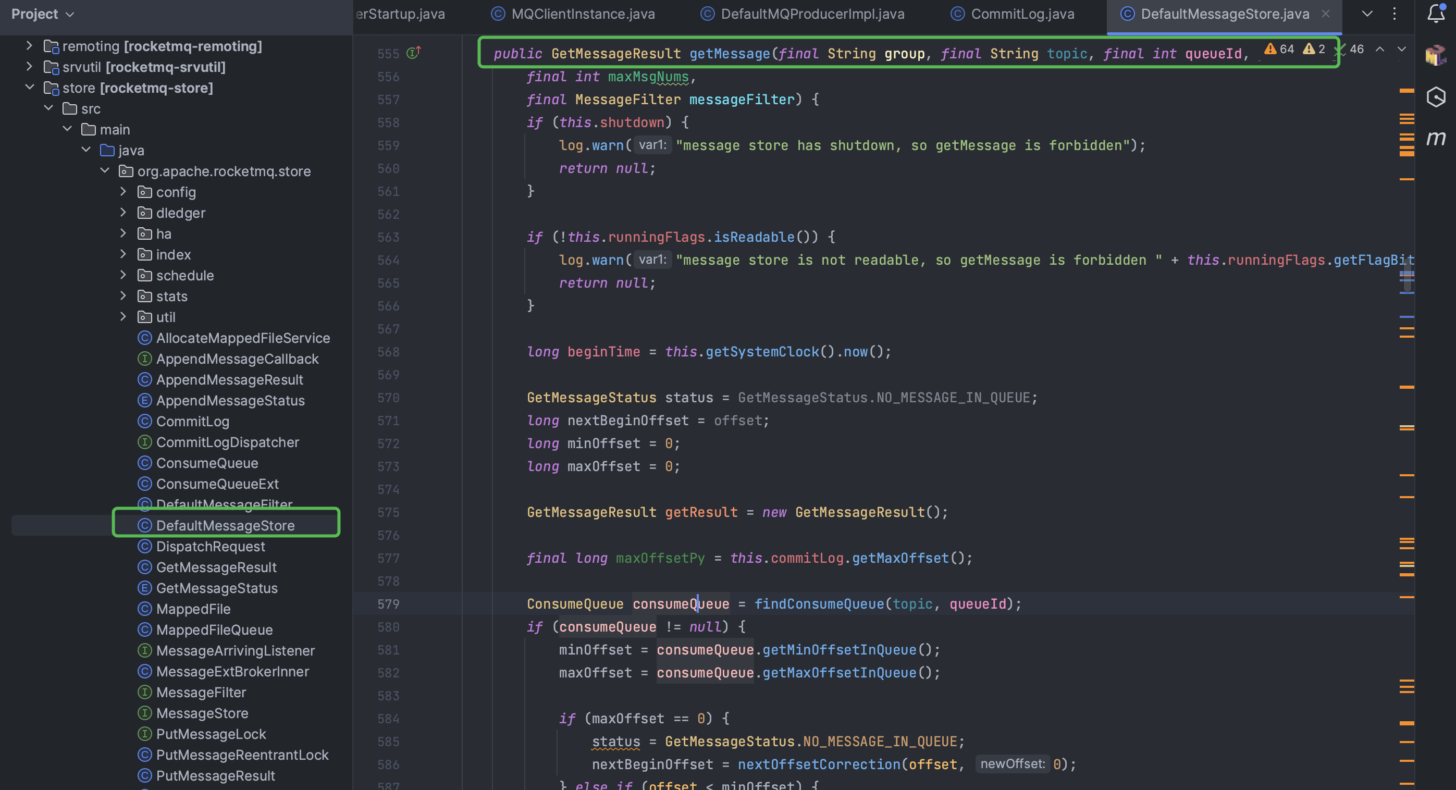1456x790 pixels.
Task: Collapse the store [rocketmq-store] module
Action: click(x=30, y=88)
